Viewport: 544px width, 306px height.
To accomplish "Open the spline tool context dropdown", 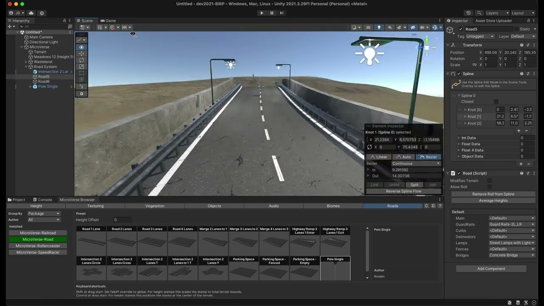I will click(82, 40).
